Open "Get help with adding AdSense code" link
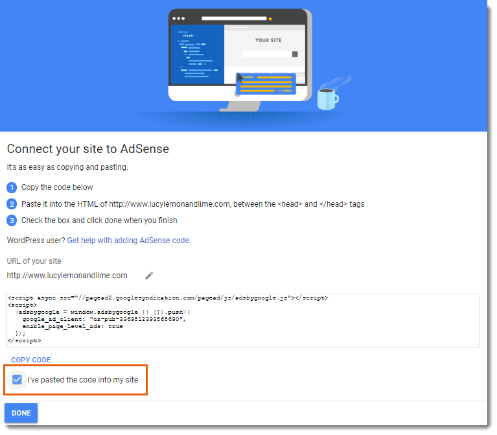Image resolution: width=497 pixels, height=435 pixels. (129, 241)
